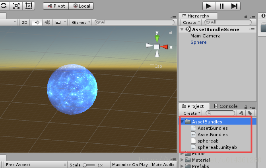This screenshot has width=266, height=168.
Task: Select the Material folder
Action: click(x=198, y=160)
